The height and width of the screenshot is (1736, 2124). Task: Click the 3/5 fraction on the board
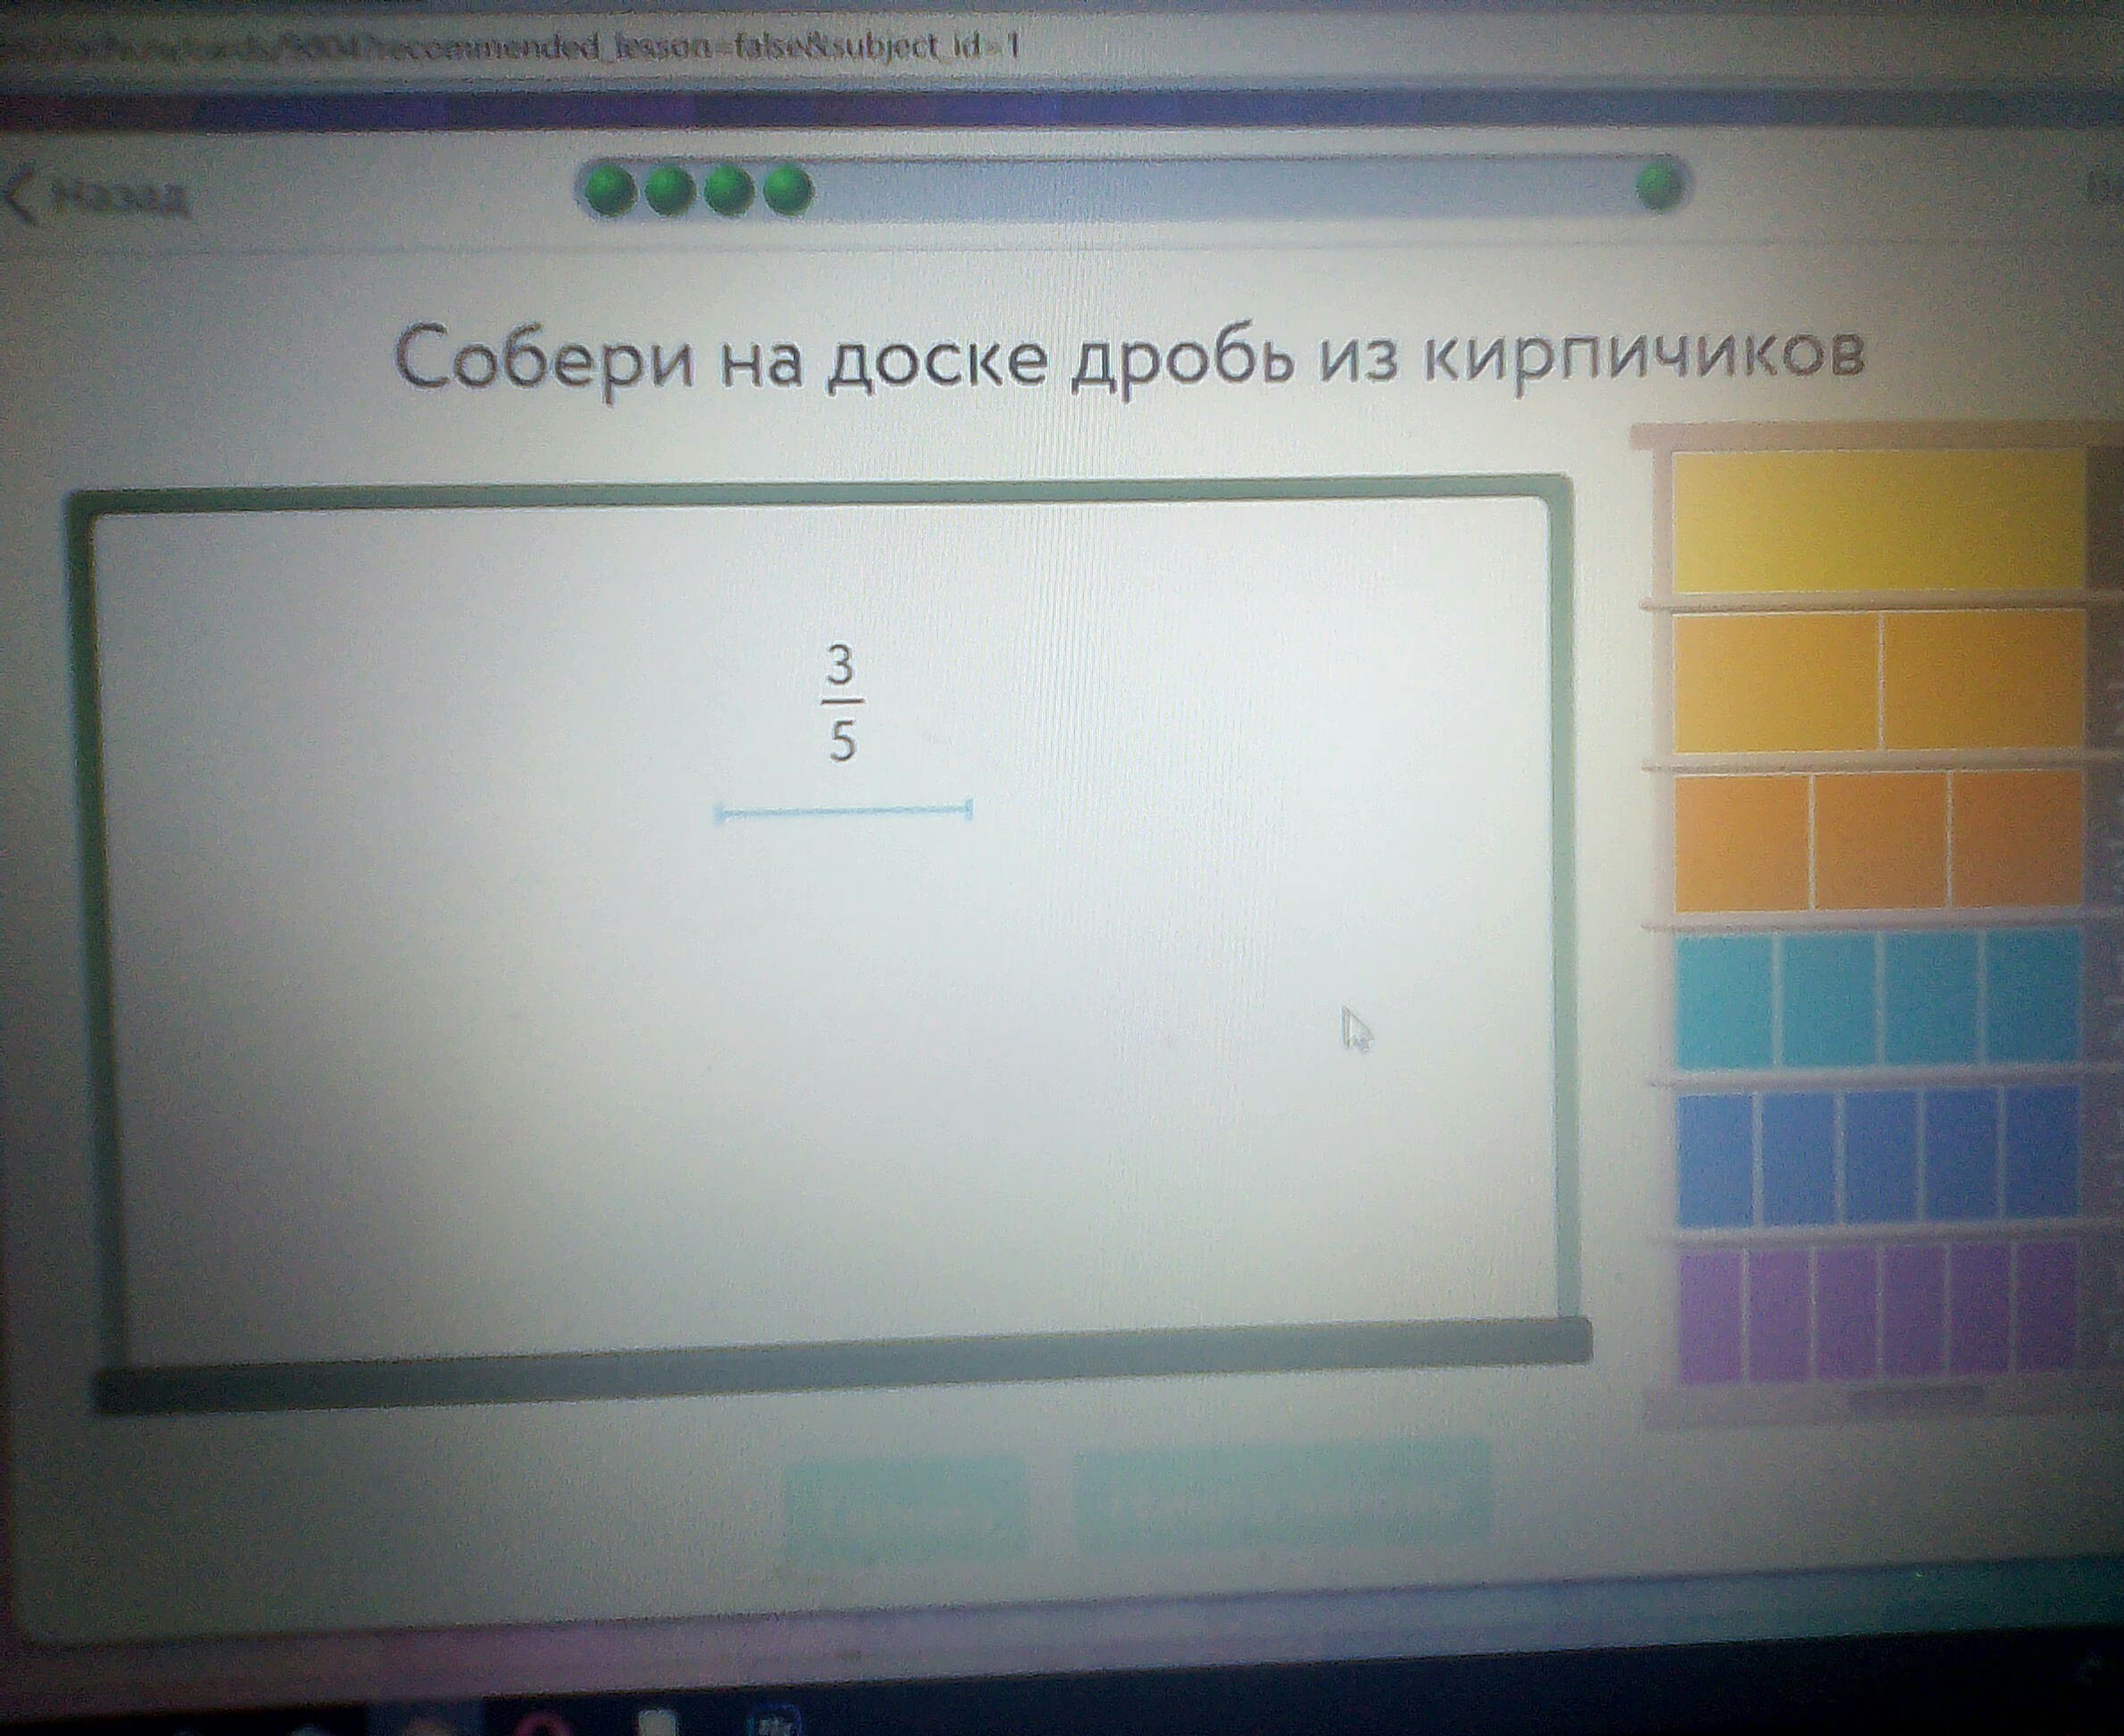[842, 705]
